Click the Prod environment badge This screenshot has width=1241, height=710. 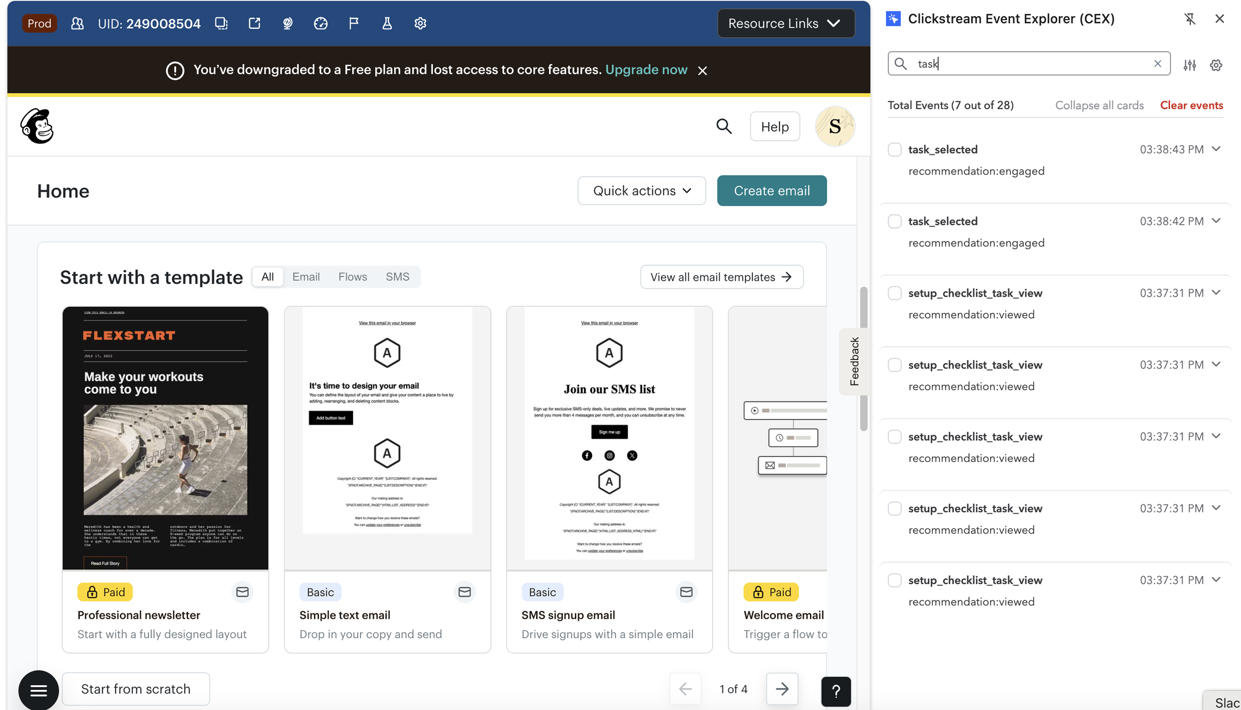(39, 23)
